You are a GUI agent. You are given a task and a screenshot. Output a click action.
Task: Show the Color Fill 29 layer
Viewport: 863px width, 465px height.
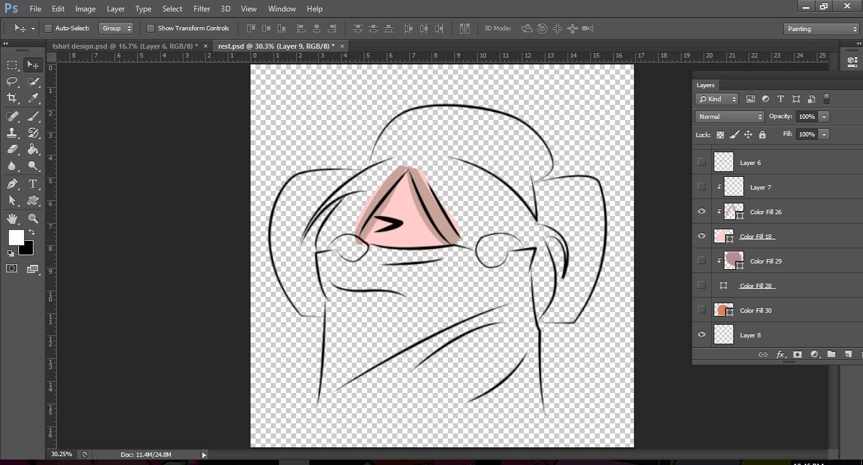[701, 261]
